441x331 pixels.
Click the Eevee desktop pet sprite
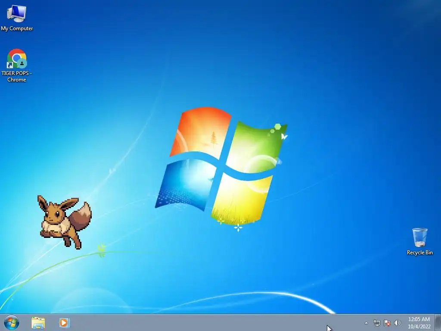[x=65, y=222]
